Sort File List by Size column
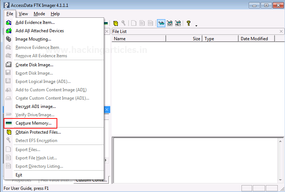The width and height of the screenshot is (285, 192). (184, 39)
